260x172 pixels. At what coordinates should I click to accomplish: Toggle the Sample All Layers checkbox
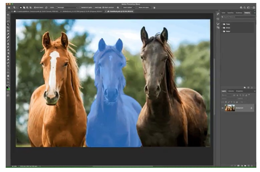click(80, 8)
